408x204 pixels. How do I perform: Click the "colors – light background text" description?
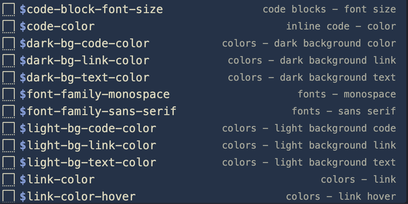[x=309, y=163]
